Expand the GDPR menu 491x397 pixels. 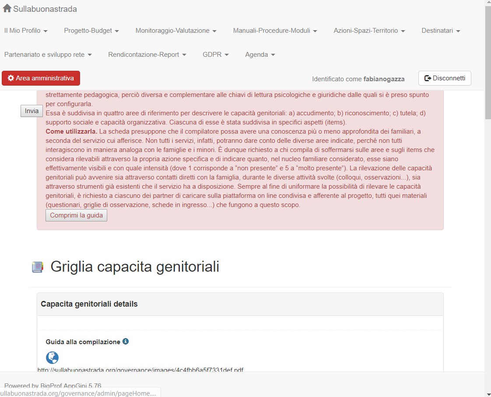tap(215, 55)
